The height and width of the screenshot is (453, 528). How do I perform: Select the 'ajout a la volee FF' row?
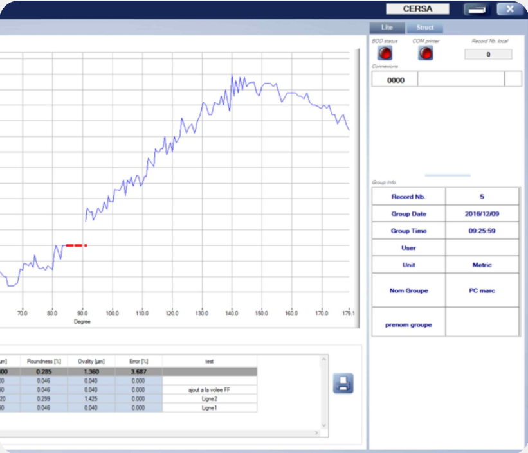209,389
